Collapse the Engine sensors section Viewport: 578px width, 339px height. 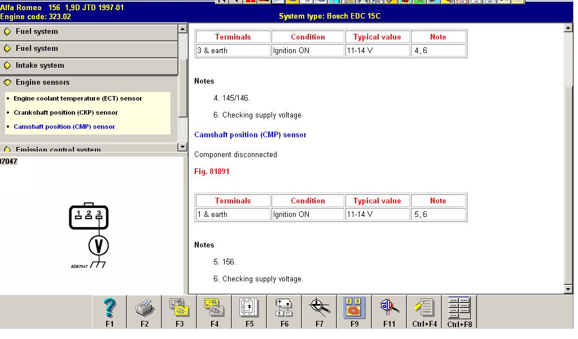(x=89, y=82)
